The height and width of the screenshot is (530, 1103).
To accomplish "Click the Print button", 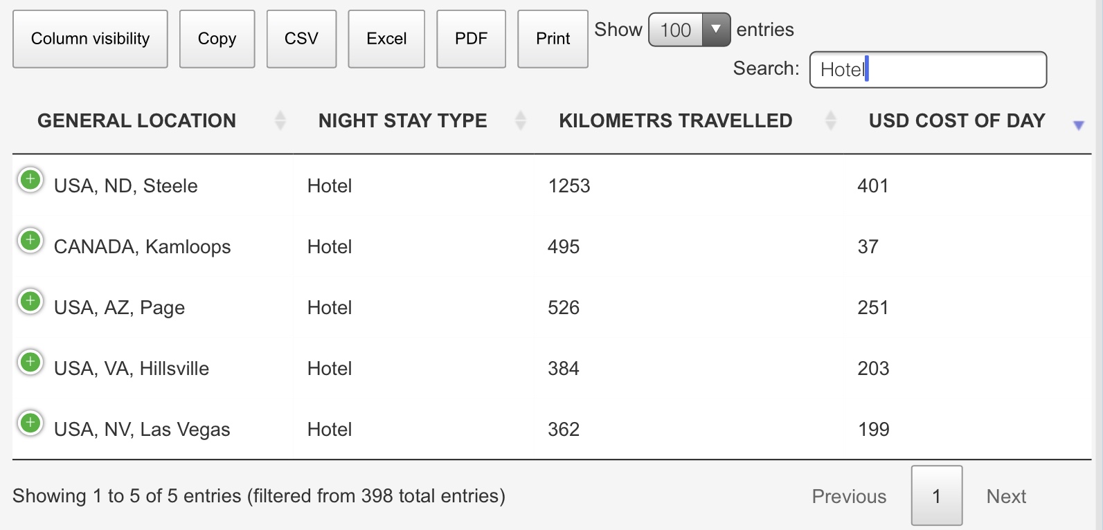I will tap(553, 39).
